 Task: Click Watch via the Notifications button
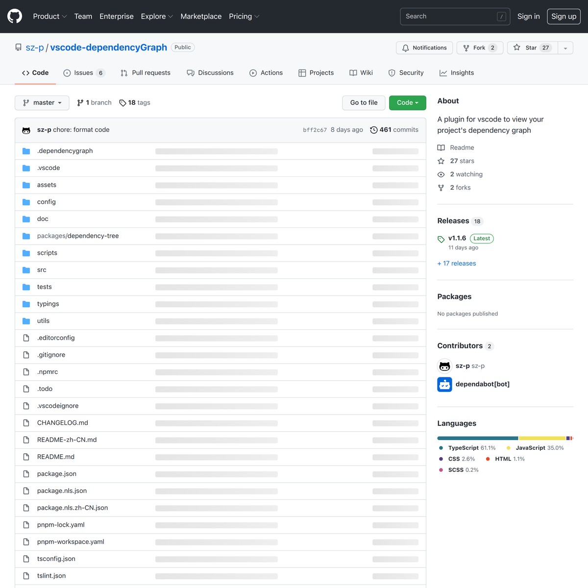(x=424, y=48)
